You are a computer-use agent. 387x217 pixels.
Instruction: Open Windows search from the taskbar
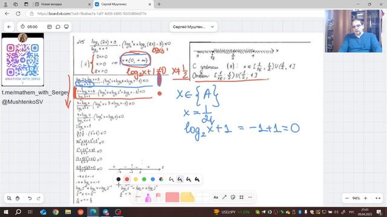click(x=18, y=212)
